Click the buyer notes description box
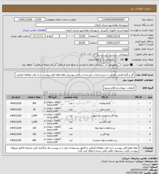Viewport: 159px width, 174px height. (x=72, y=149)
